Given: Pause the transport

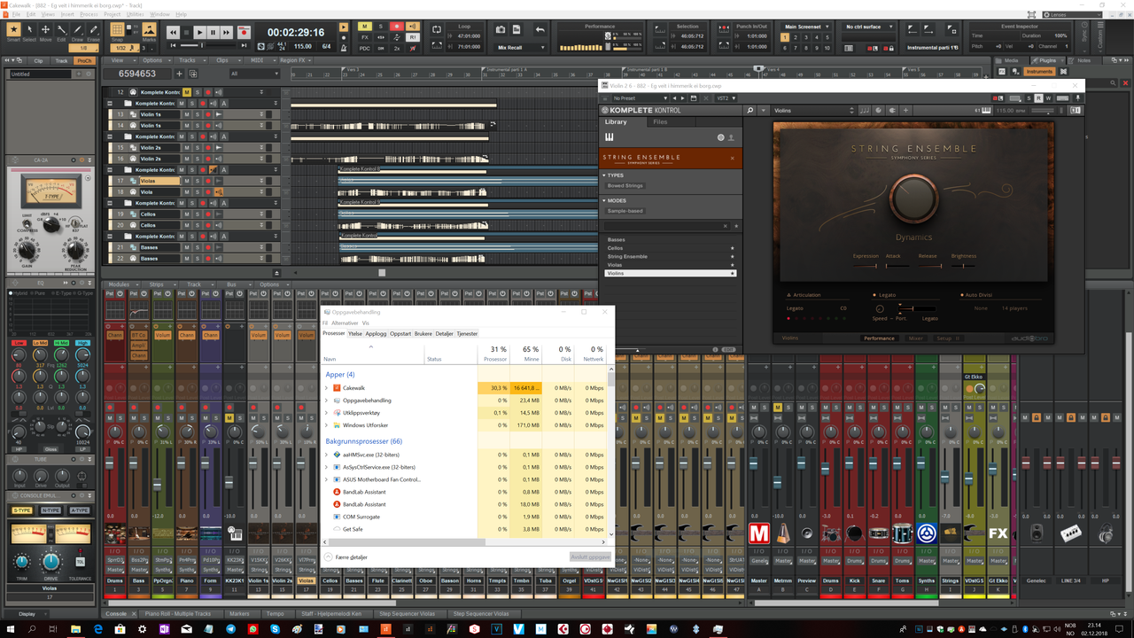Looking at the screenshot, I should click(214, 32).
